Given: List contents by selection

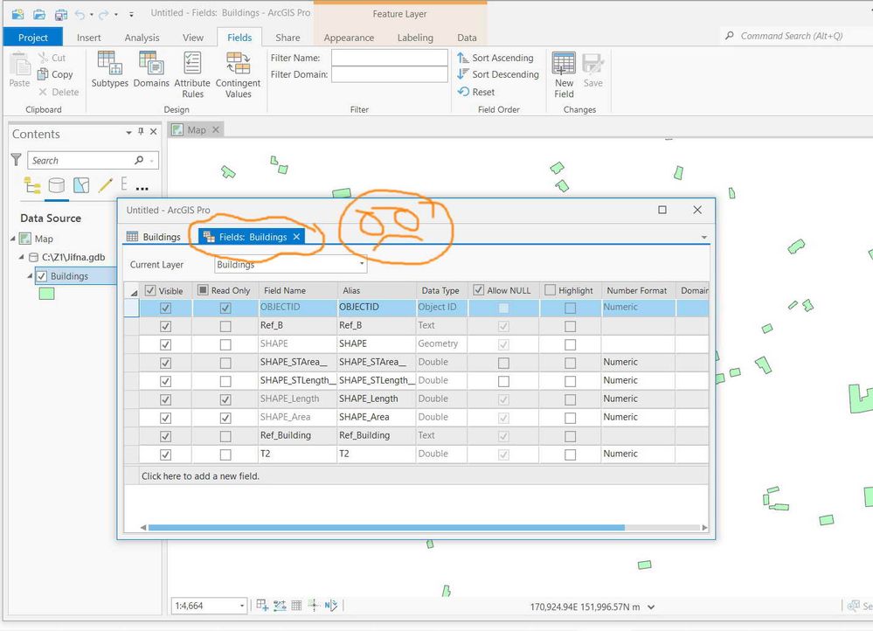Looking at the screenshot, I should click(x=81, y=185).
